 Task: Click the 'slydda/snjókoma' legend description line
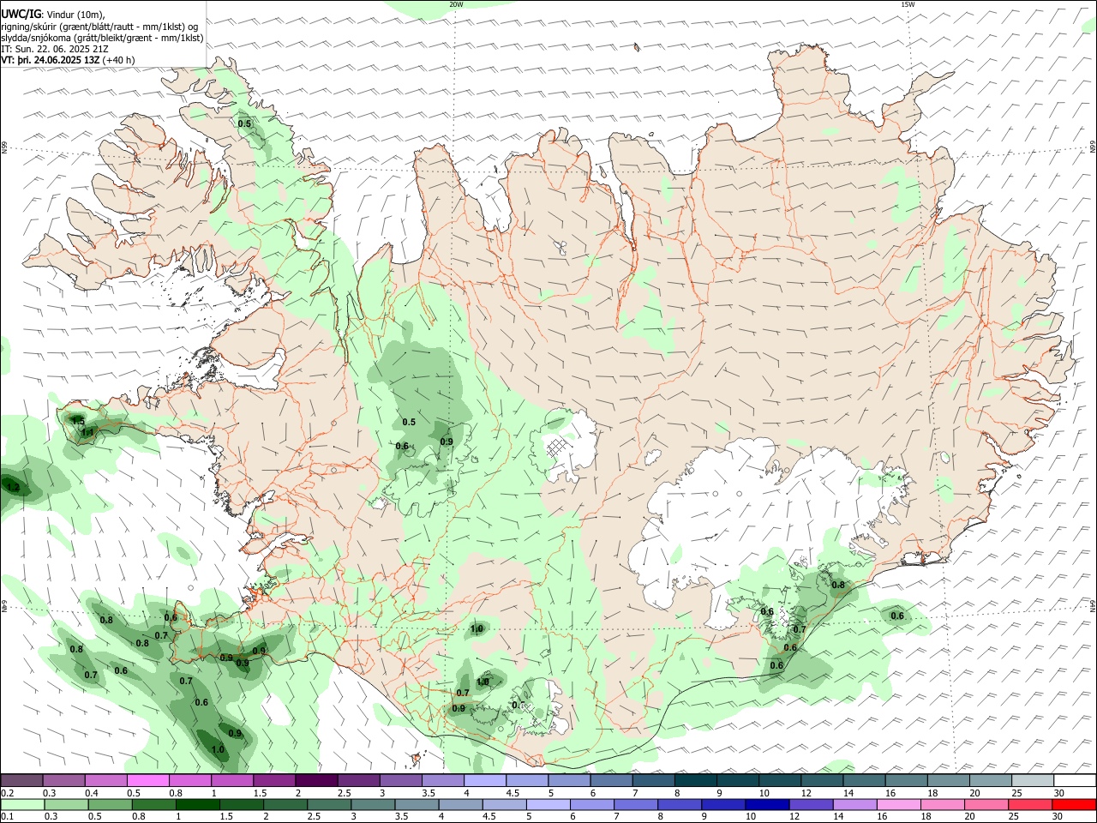pos(102,38)
